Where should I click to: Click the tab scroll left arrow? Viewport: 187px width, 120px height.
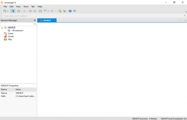click(x=179, y=20)
